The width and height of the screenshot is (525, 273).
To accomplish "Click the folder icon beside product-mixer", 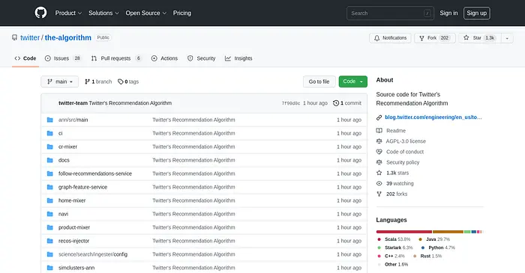I will point(50,227).
